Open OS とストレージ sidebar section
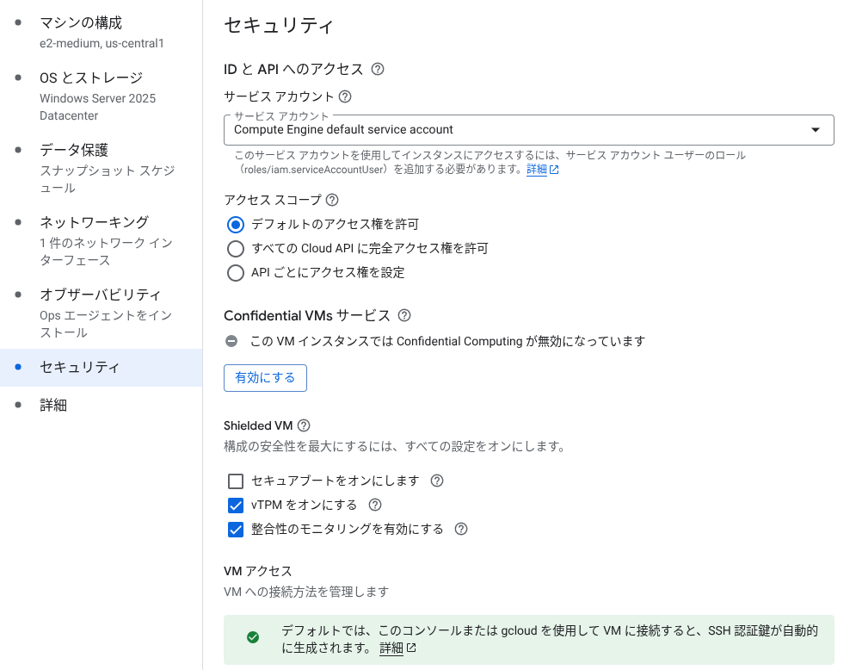The width and height of the screenshot is (856, 670). point(101,96)
